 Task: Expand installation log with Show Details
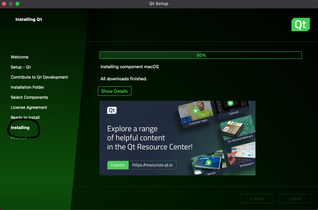point(114,91)
